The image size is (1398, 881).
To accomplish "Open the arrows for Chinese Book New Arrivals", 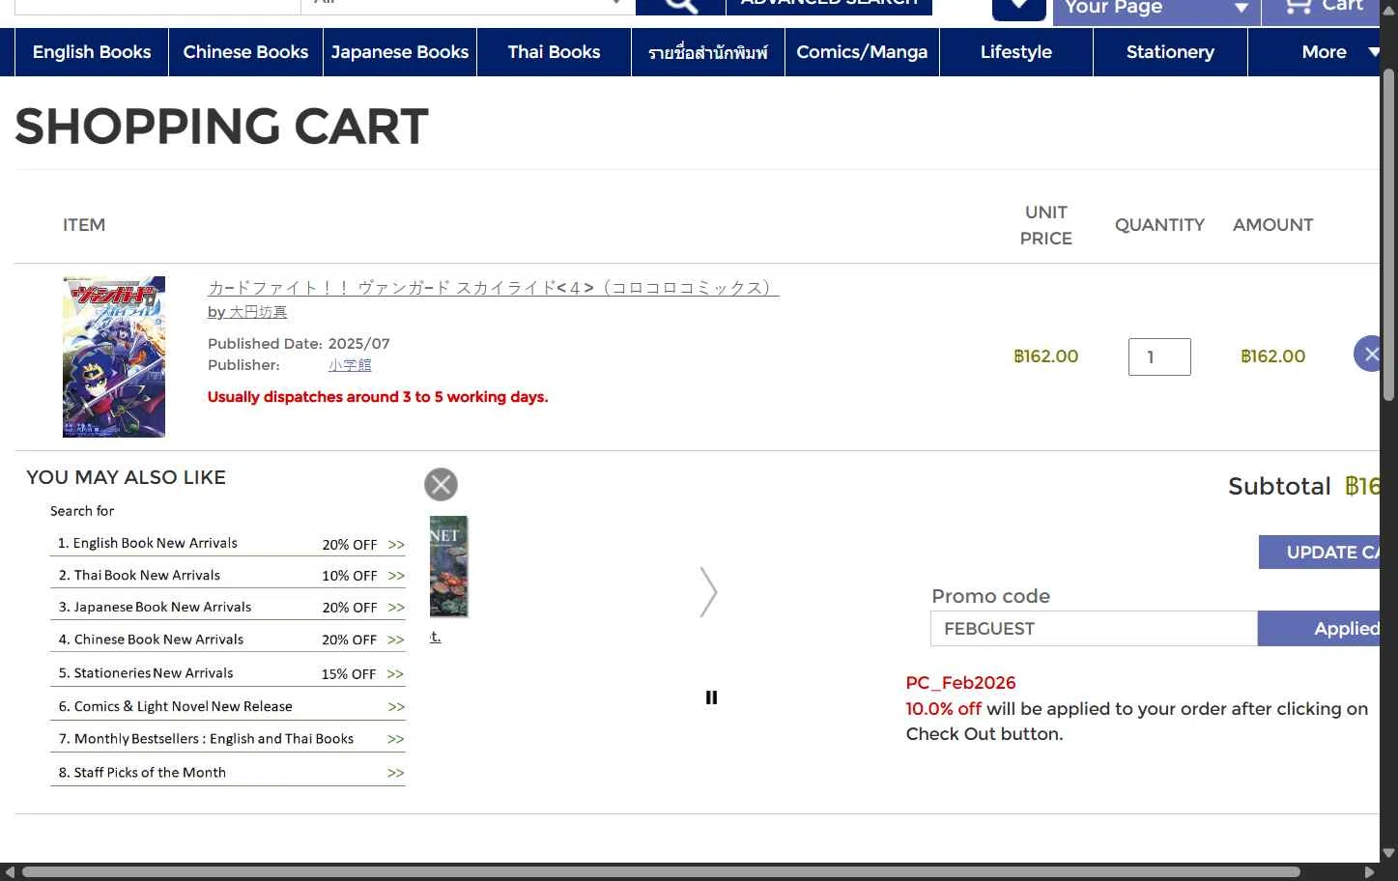I will (396, 639).
